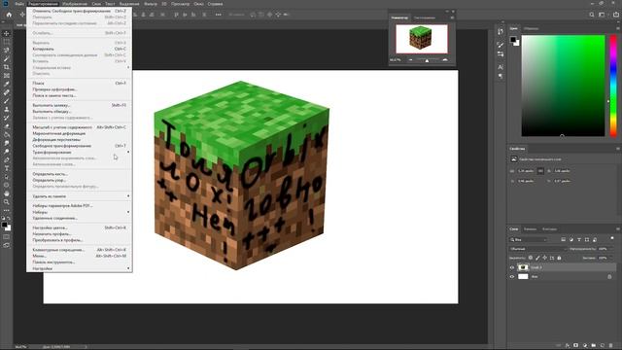Open the Изображение menu
Image resolution: width=622 pixels, height=350 pixels.
click(75, 4)
